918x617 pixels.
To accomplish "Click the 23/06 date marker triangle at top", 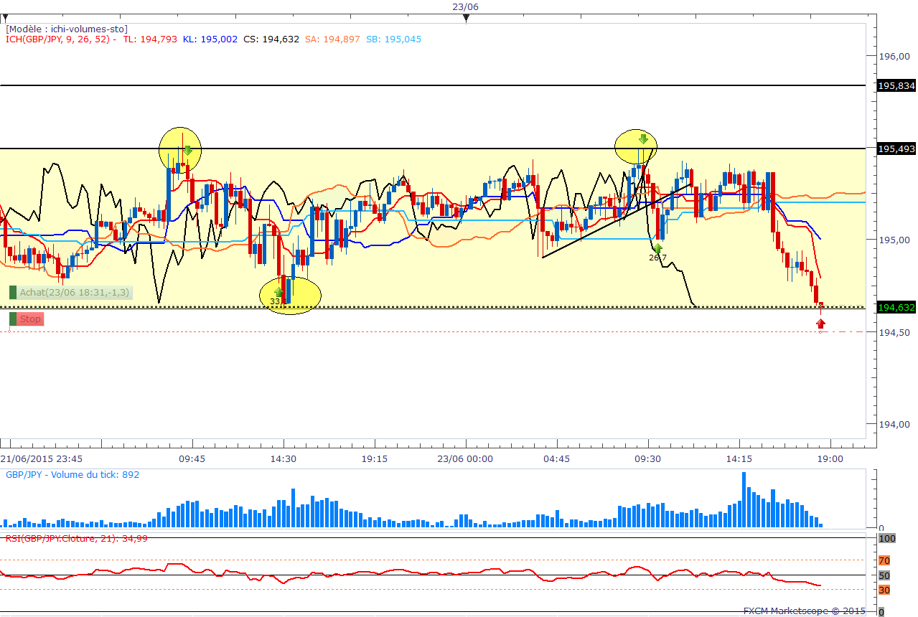I will (466, 18).
